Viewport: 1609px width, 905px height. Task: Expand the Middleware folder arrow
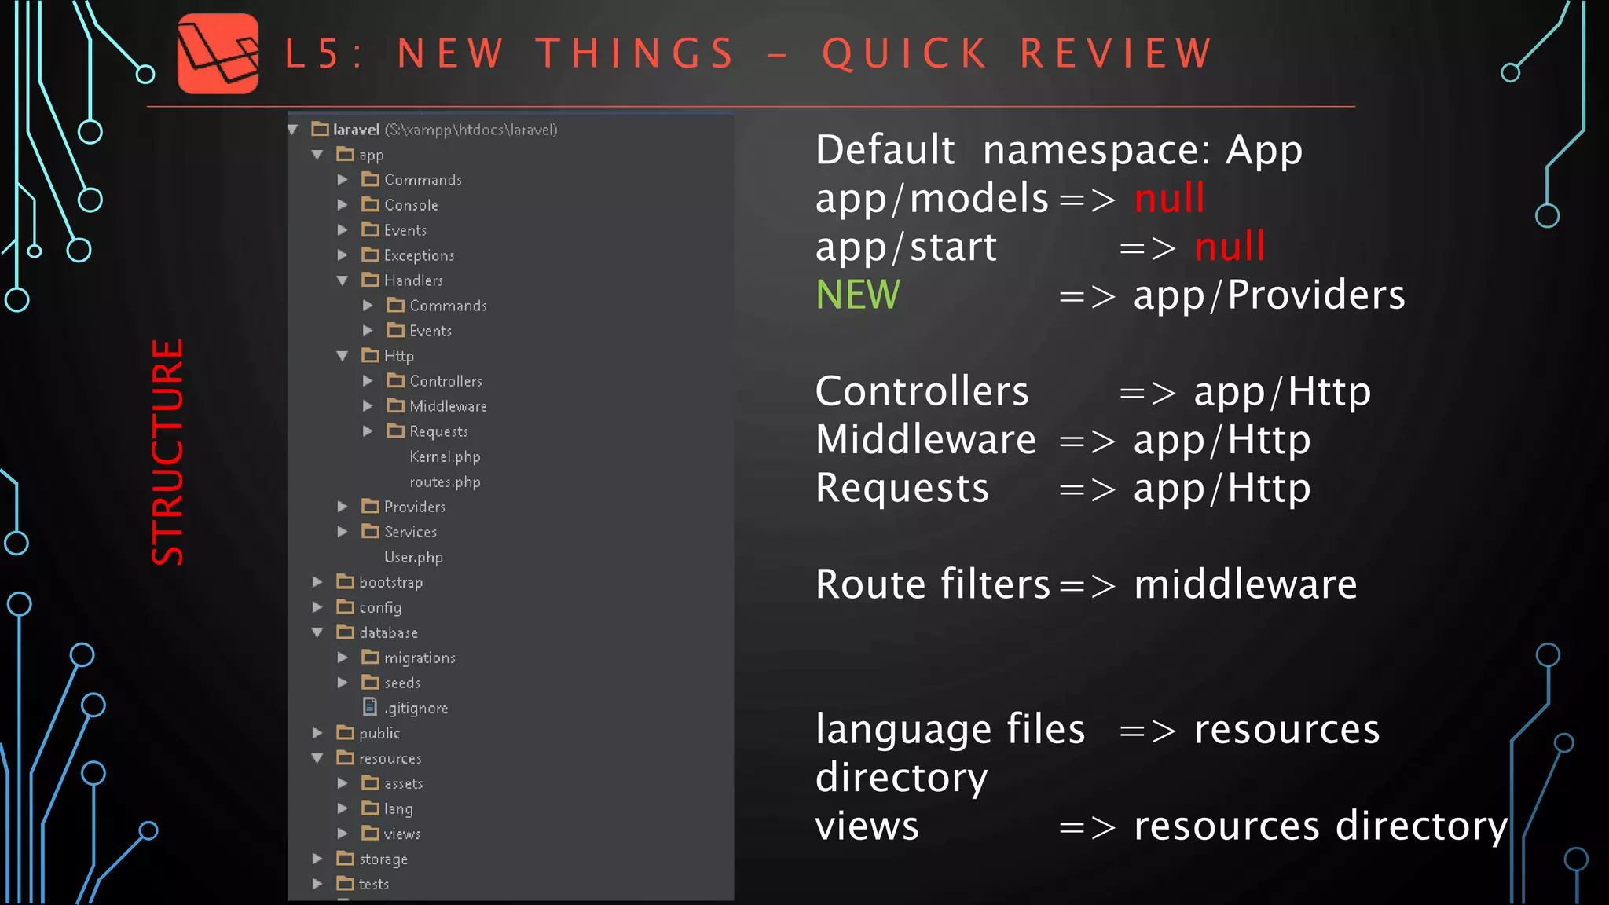368,406
